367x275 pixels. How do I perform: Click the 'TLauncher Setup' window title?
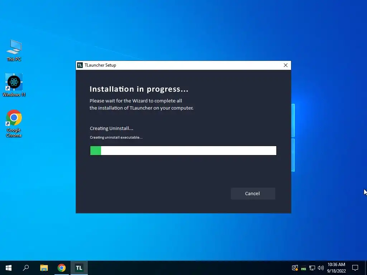click(100, 65)
